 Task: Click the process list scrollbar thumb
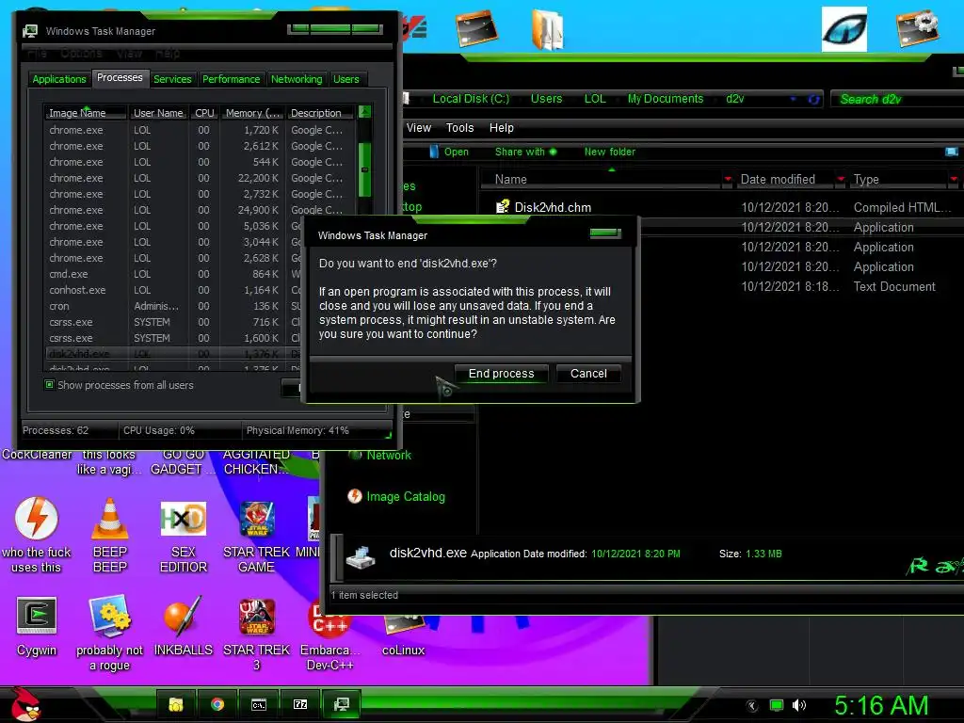364,169
